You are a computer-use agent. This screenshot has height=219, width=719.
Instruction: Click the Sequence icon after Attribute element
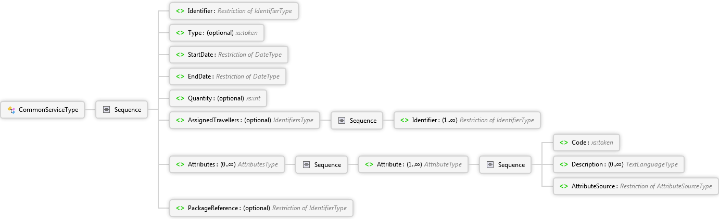coord(490,165)
